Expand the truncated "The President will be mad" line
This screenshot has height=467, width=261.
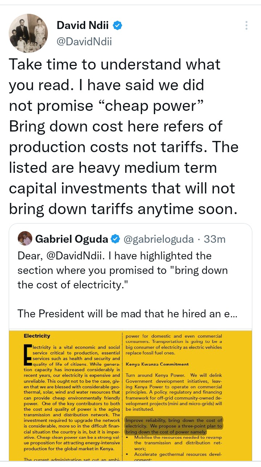pyautogui.click(x=128, y=313)
